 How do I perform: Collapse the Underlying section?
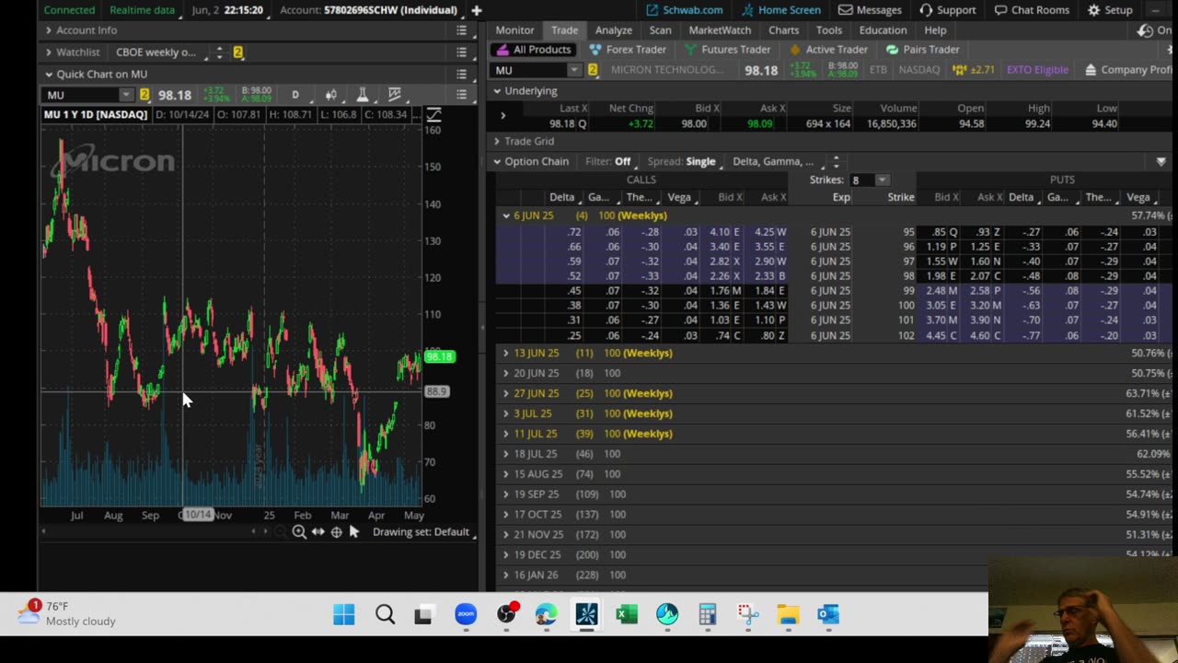tap(497, 91)
